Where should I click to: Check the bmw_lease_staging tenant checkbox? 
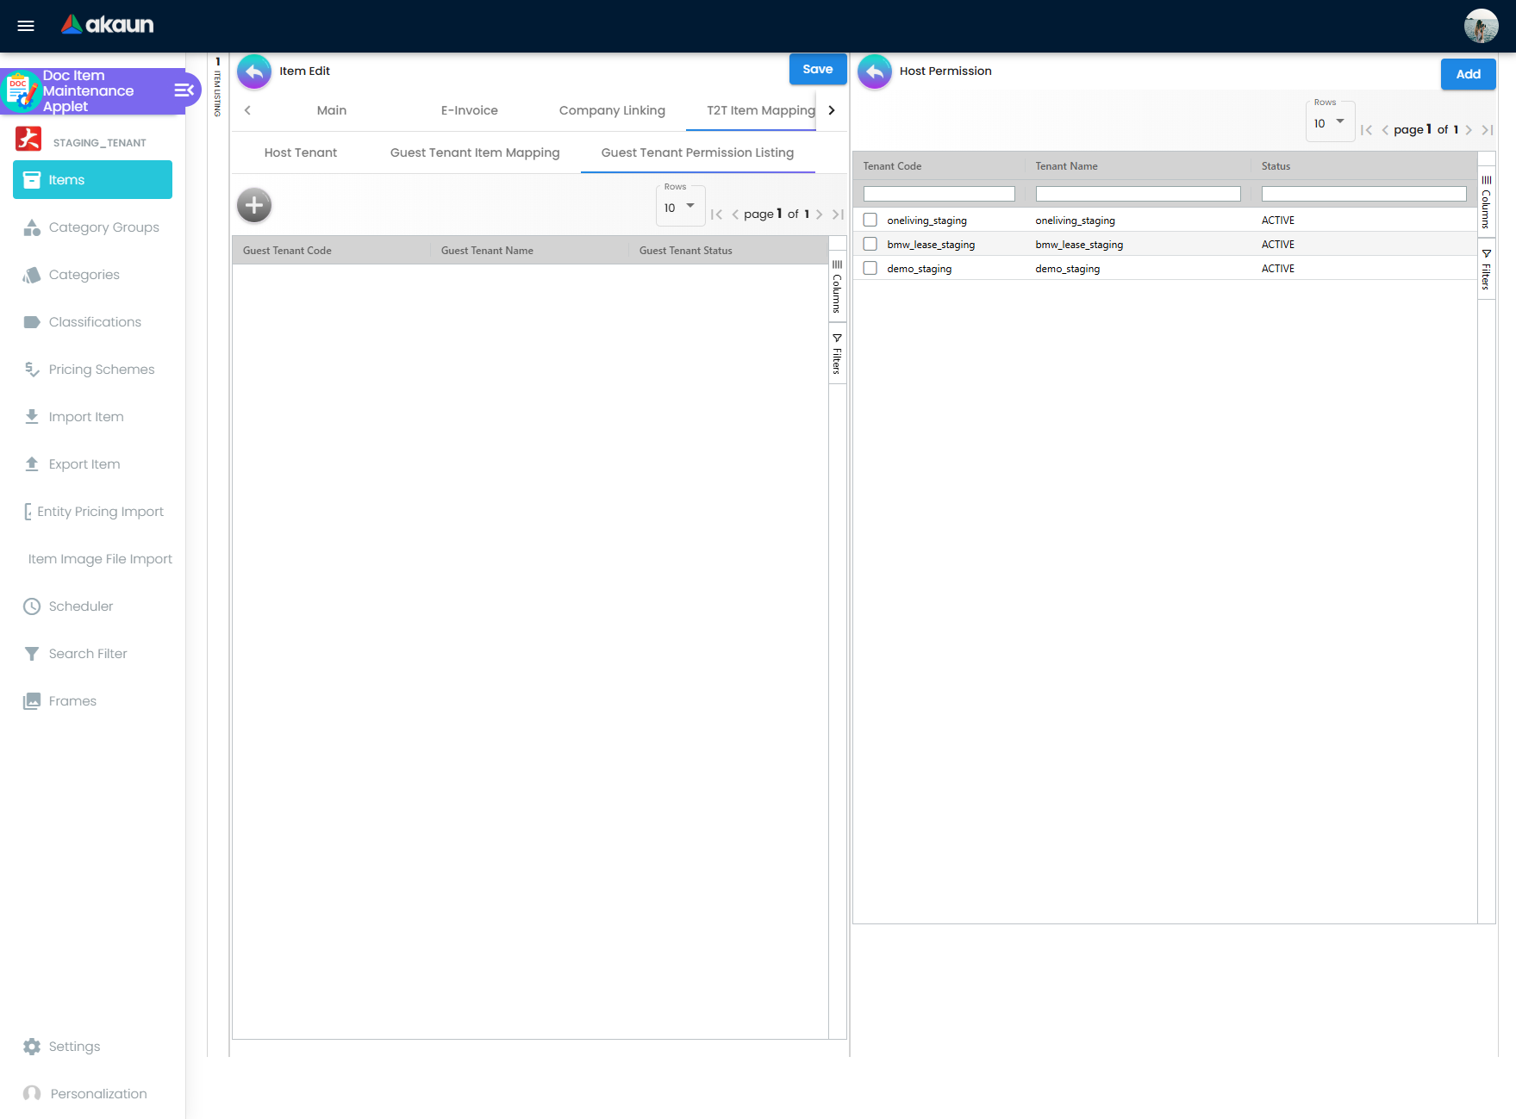pos(870,245)
